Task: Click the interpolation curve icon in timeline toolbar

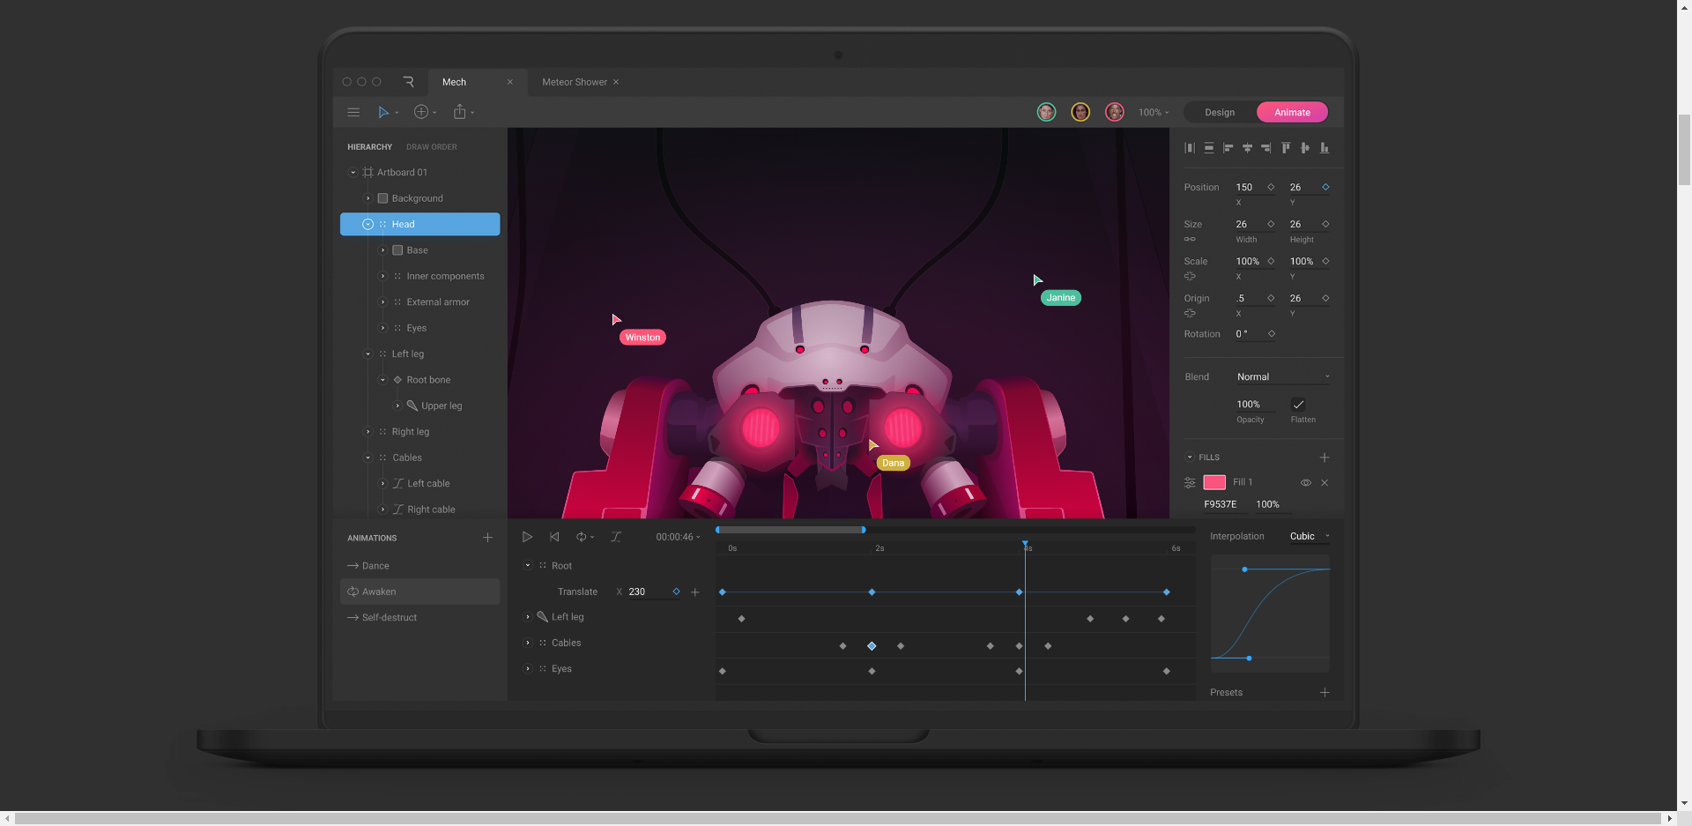Action: click(616, 537)
